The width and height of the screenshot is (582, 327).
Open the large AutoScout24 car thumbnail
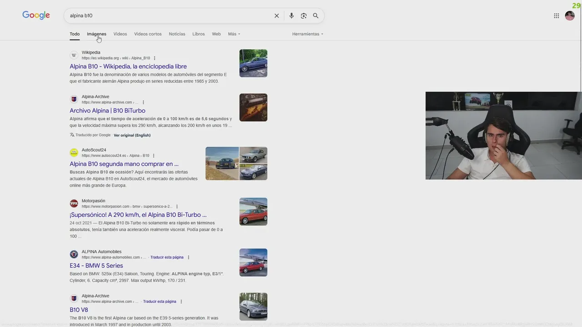pos(222,163)
